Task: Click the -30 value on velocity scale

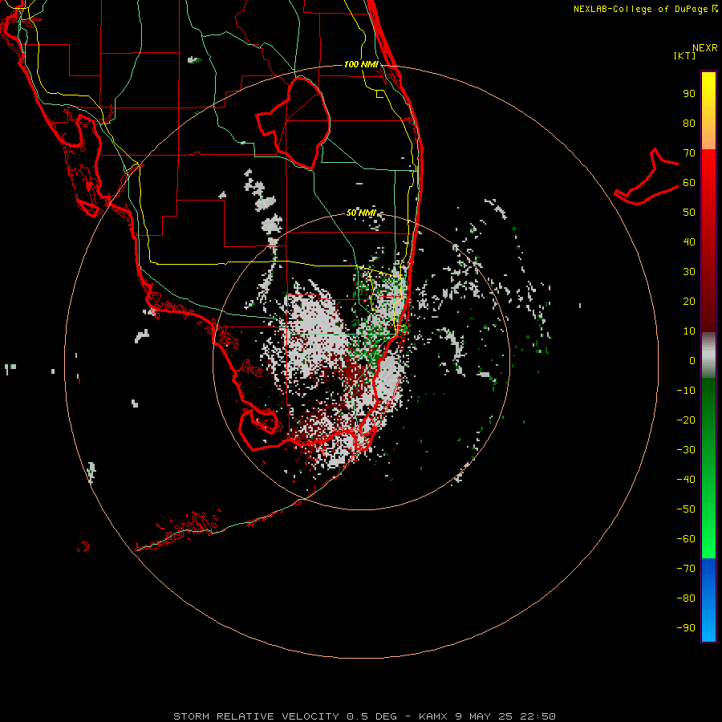Action: [x=686, y=450]
